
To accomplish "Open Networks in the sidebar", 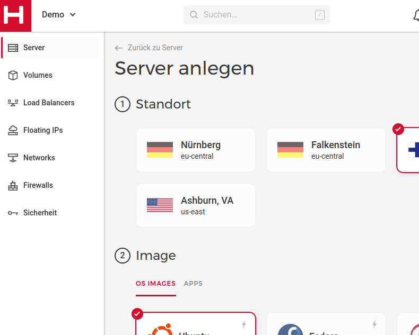I will [50, 158].
